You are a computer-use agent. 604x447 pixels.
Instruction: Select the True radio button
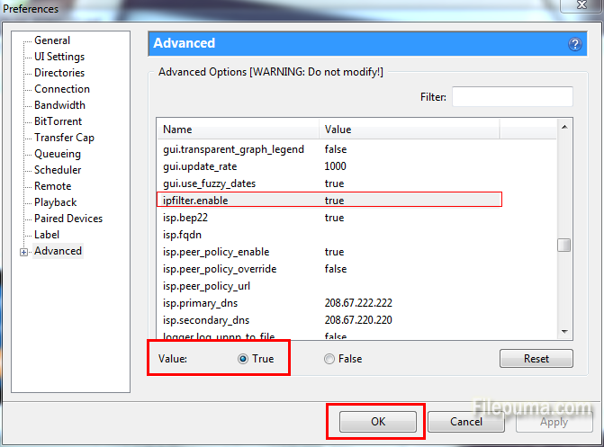point(243,359)
